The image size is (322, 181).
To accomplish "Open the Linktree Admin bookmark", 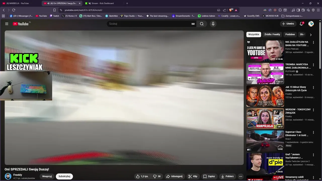I will coord(206,16).
